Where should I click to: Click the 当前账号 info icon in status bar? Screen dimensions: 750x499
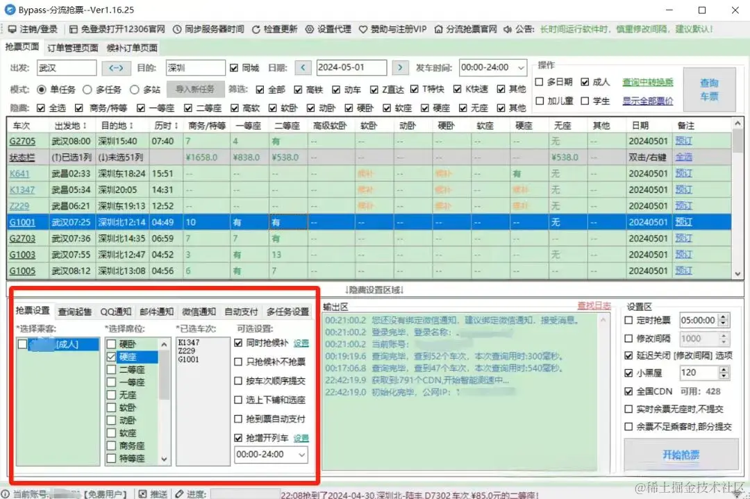click(x=6, y=493)
